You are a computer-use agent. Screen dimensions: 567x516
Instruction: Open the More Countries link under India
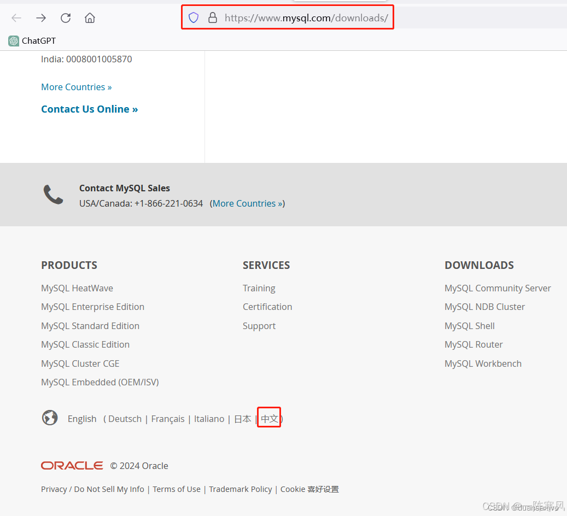click(x=77, y=87)
